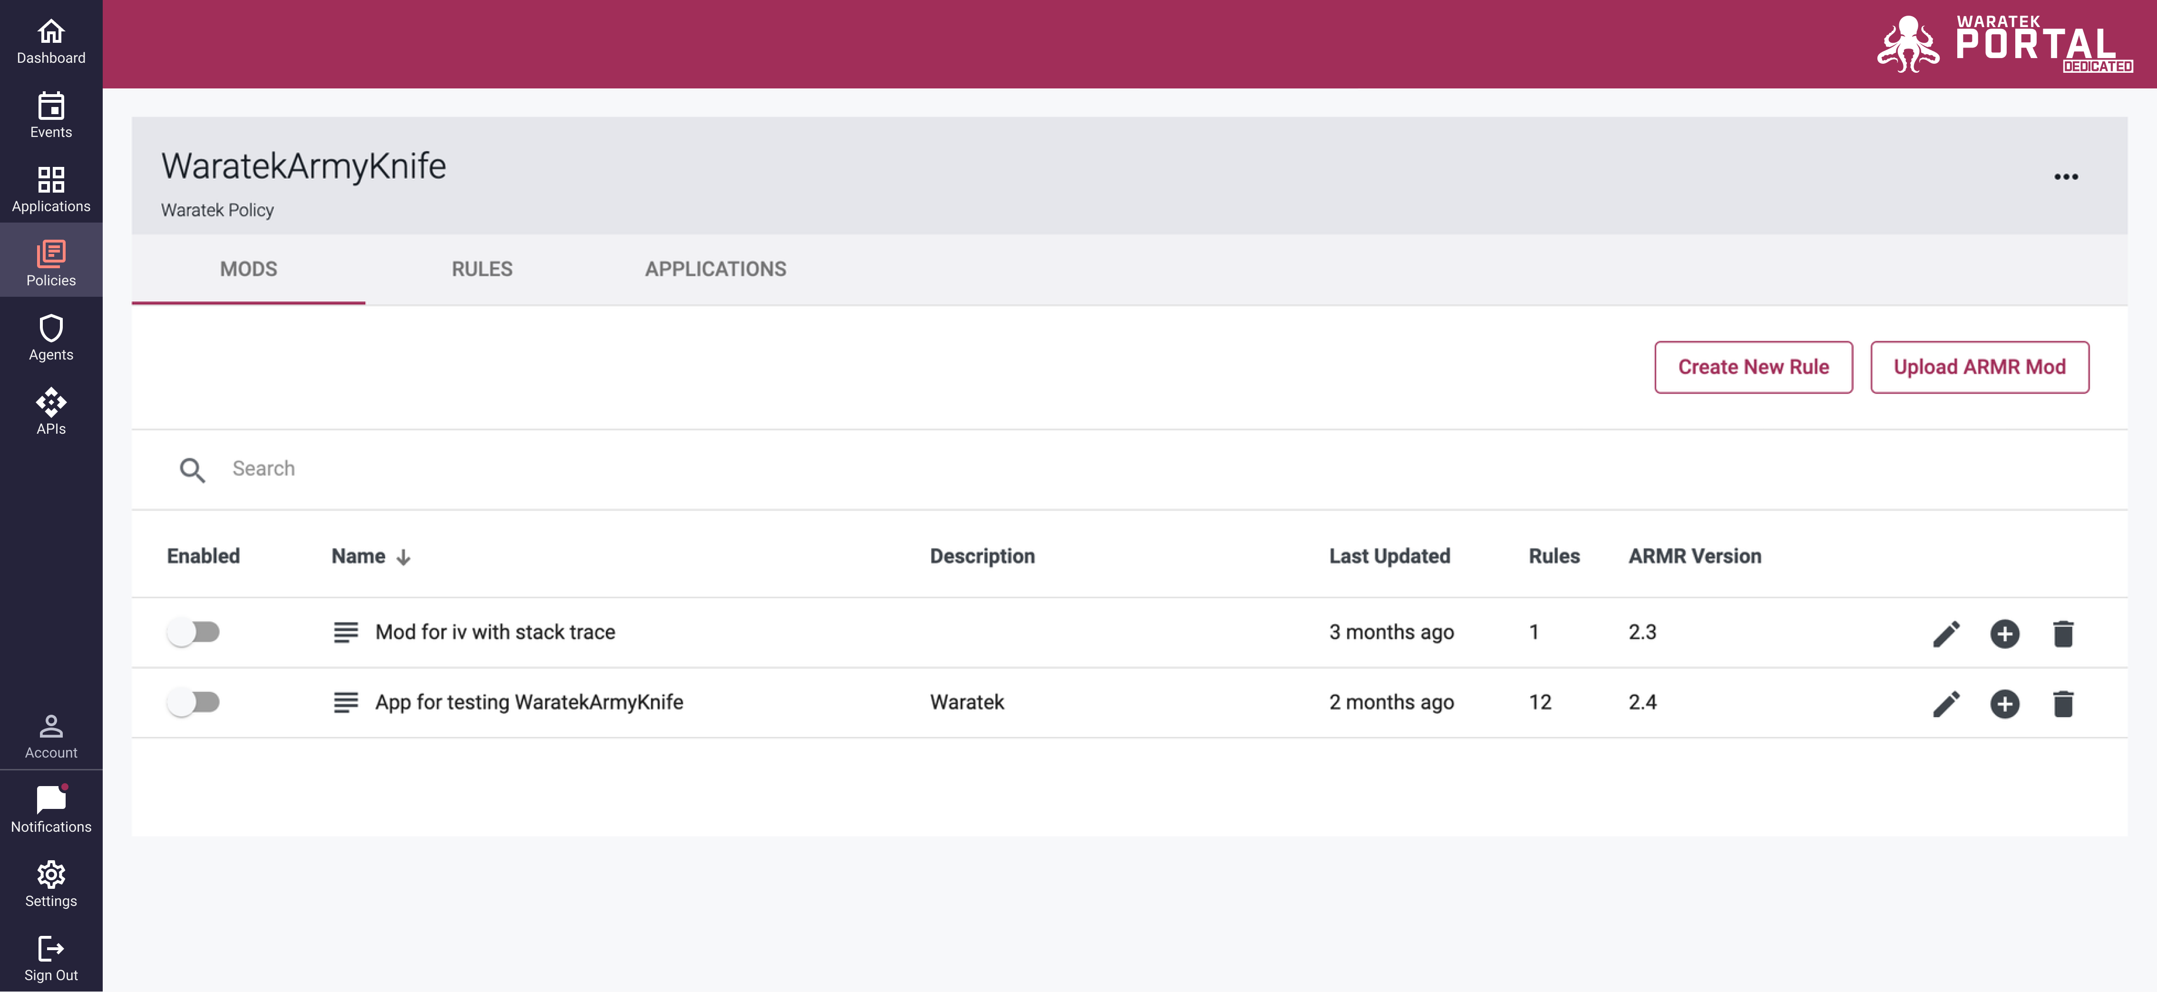
Task: Click the rules count '1' cell
Action: point(1534,632)
